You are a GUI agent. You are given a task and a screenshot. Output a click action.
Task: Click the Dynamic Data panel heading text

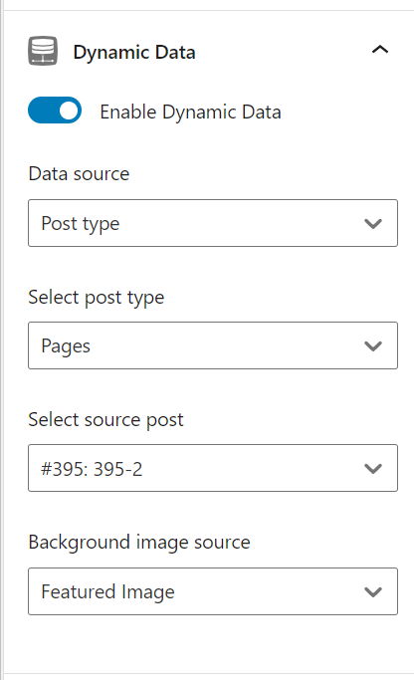point(134,53)
